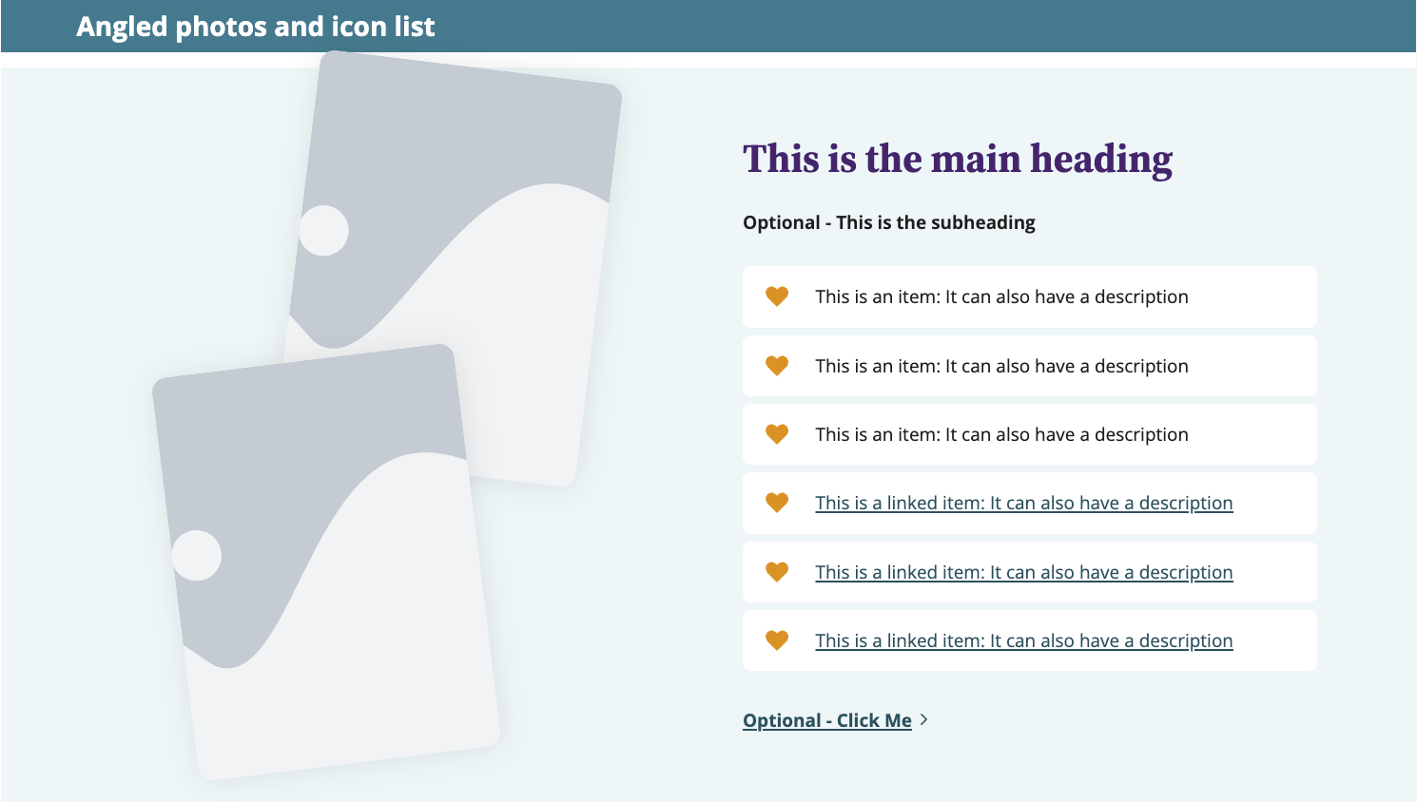This screenshot has height=802, width=1417.
Task: Select the text of the first unlinked list item
Action: click(1001, 296)
